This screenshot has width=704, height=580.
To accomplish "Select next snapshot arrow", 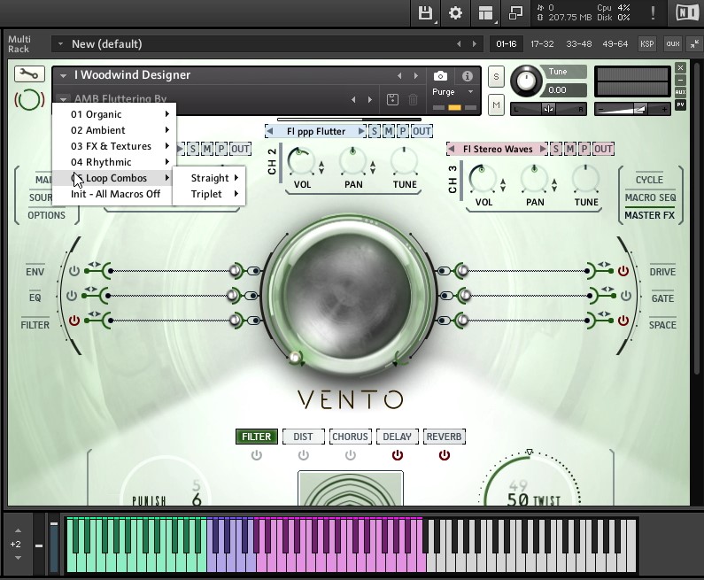I will (x=370, y=100).
